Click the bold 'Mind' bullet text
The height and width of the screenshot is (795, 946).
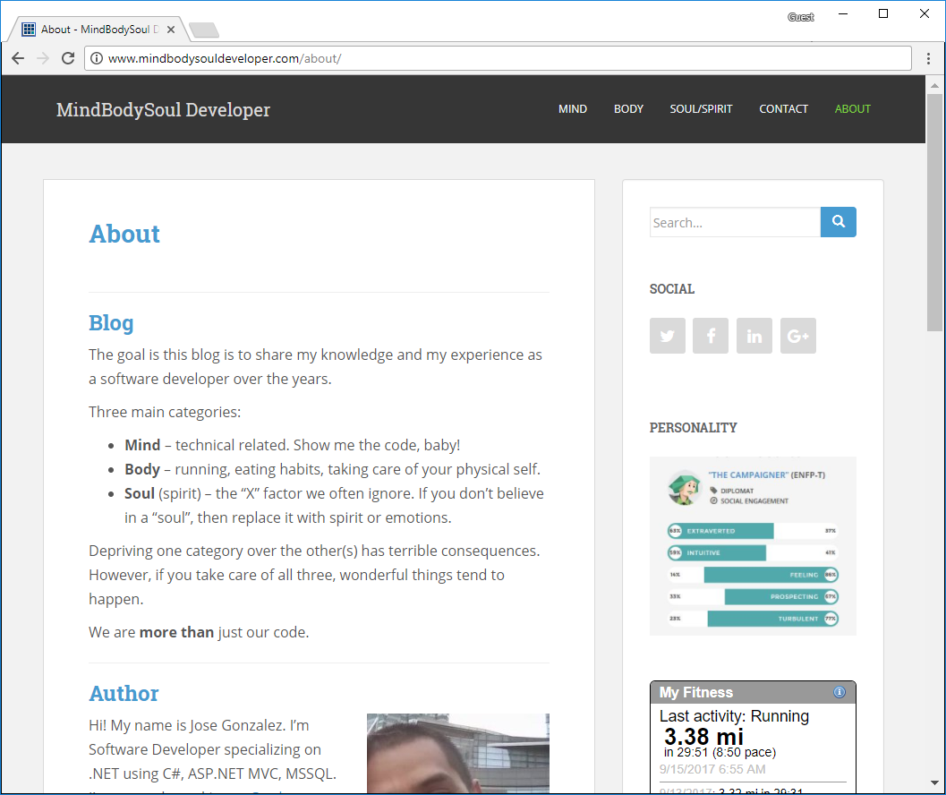[x=142, y=445]
